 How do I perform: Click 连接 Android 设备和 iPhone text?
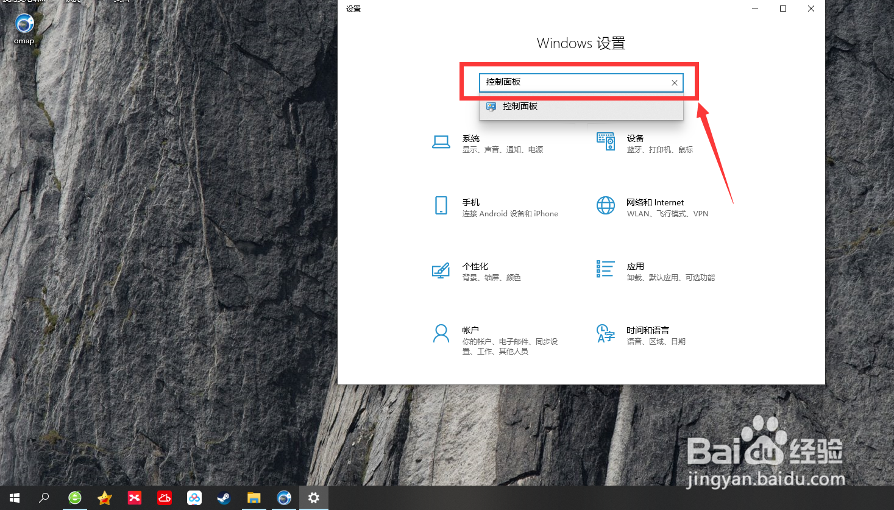pos(510,214)
